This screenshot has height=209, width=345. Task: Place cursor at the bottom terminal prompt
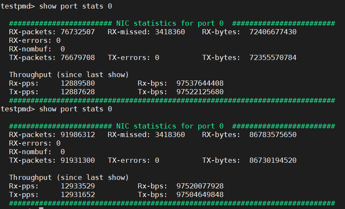click(x=41, y=208)
